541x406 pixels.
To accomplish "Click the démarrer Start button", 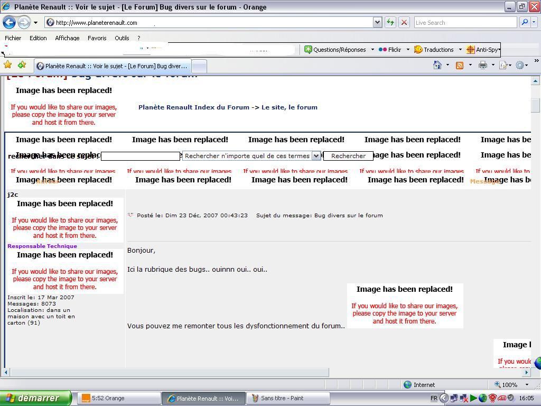I will 36,398.
